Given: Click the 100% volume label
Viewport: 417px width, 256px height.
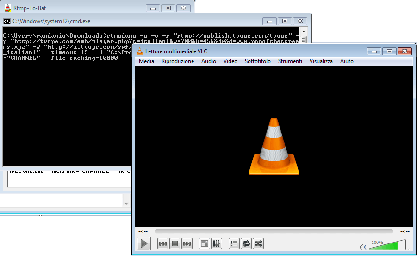Looking at the screenshot, I should tap(377, 243).
